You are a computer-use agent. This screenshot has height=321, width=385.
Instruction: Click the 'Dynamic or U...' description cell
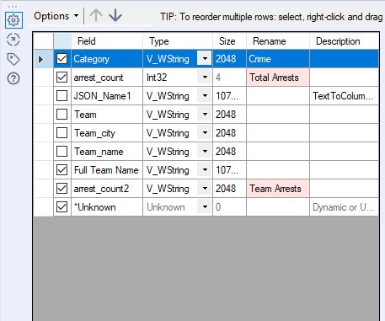coord(345,207)
